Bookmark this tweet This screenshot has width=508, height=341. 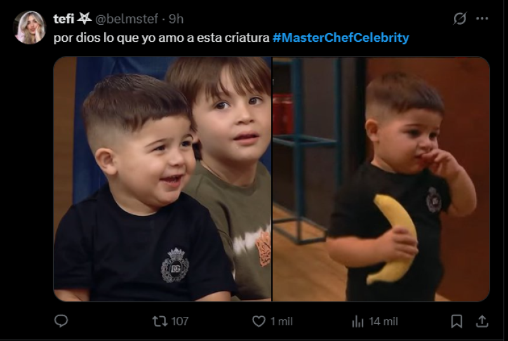(457, 321)
